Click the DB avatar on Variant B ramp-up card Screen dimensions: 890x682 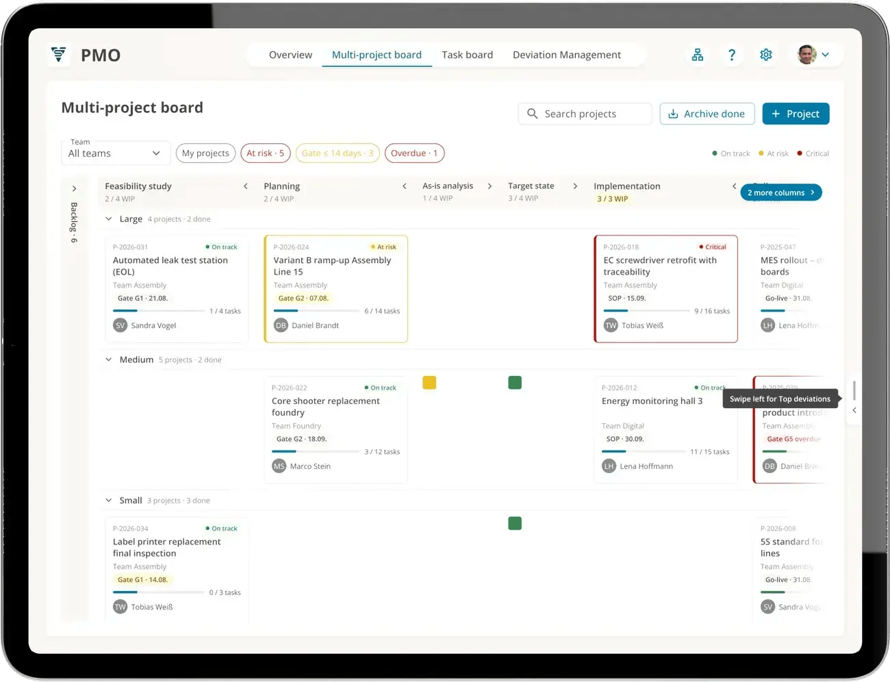281,325
